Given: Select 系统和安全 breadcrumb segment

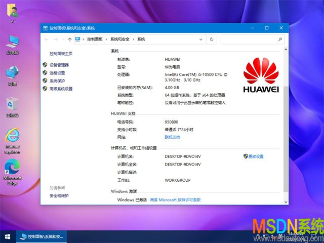Looking at the screenshot, I should tap(120, 39).
